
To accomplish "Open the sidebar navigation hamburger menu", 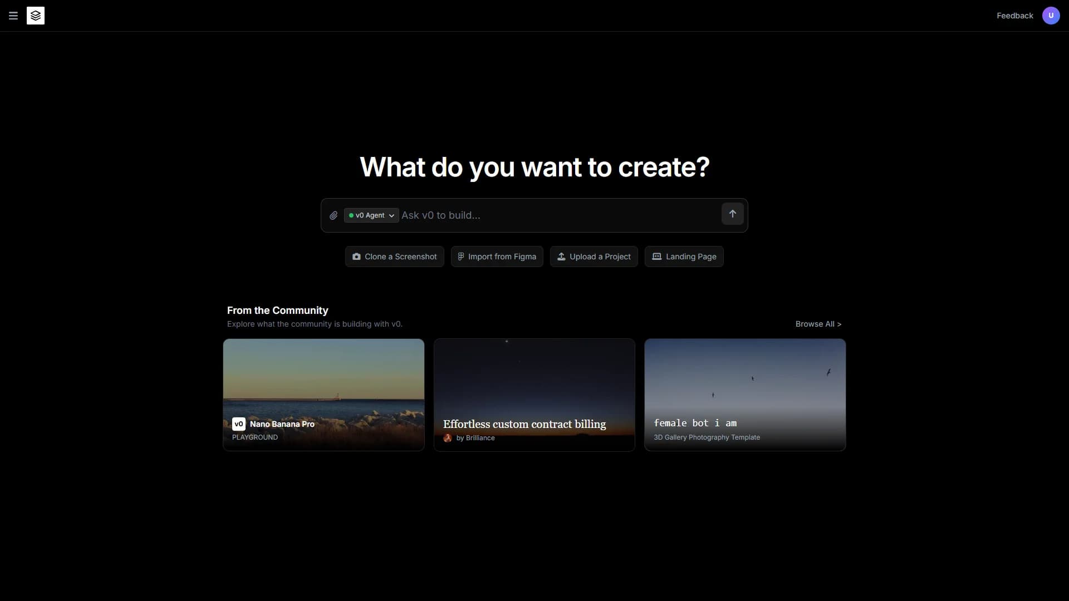I will point(13,16).
